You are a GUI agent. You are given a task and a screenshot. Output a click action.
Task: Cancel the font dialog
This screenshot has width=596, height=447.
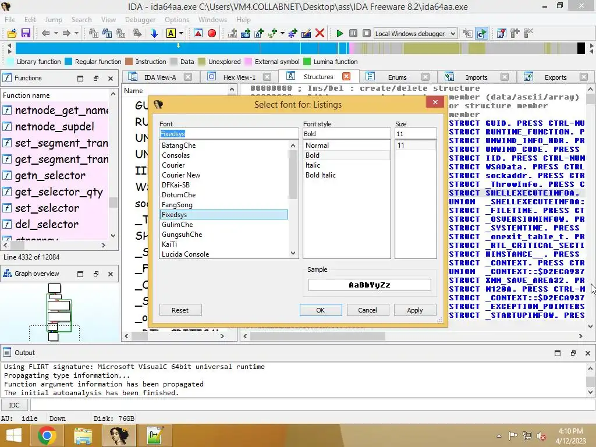pyautogui.click(x=368, y=310)
